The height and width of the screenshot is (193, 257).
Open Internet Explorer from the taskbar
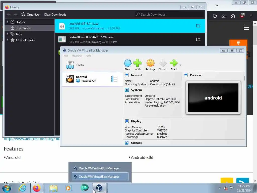[22, 188]
